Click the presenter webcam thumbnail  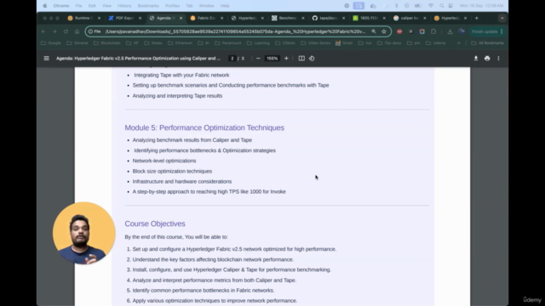83,233
